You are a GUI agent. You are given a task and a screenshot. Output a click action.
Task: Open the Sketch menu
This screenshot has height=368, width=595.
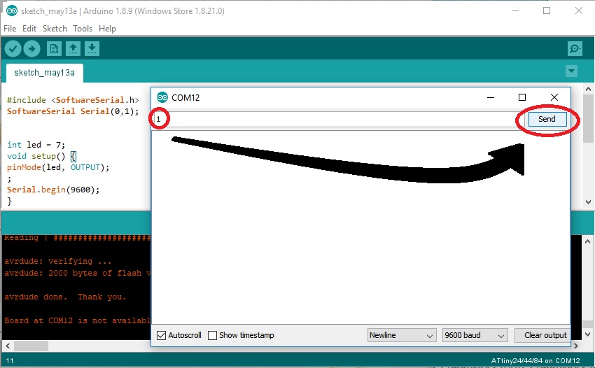[55, 29]
